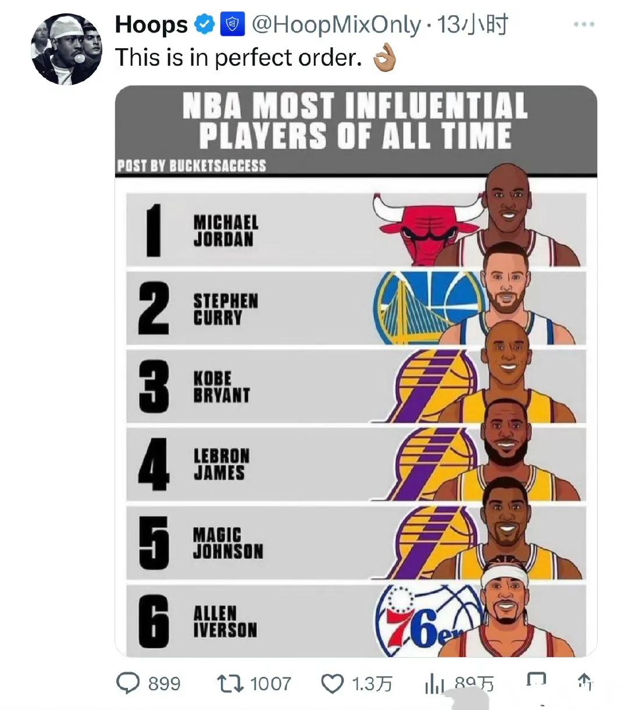Tap the share upload icon
The image size is (628, 710).
pos(584,682)
